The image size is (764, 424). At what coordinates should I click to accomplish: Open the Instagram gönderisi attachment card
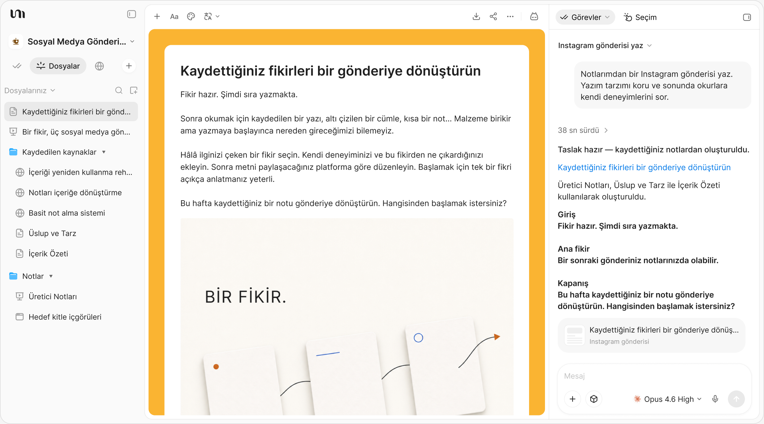click(652, 335)
